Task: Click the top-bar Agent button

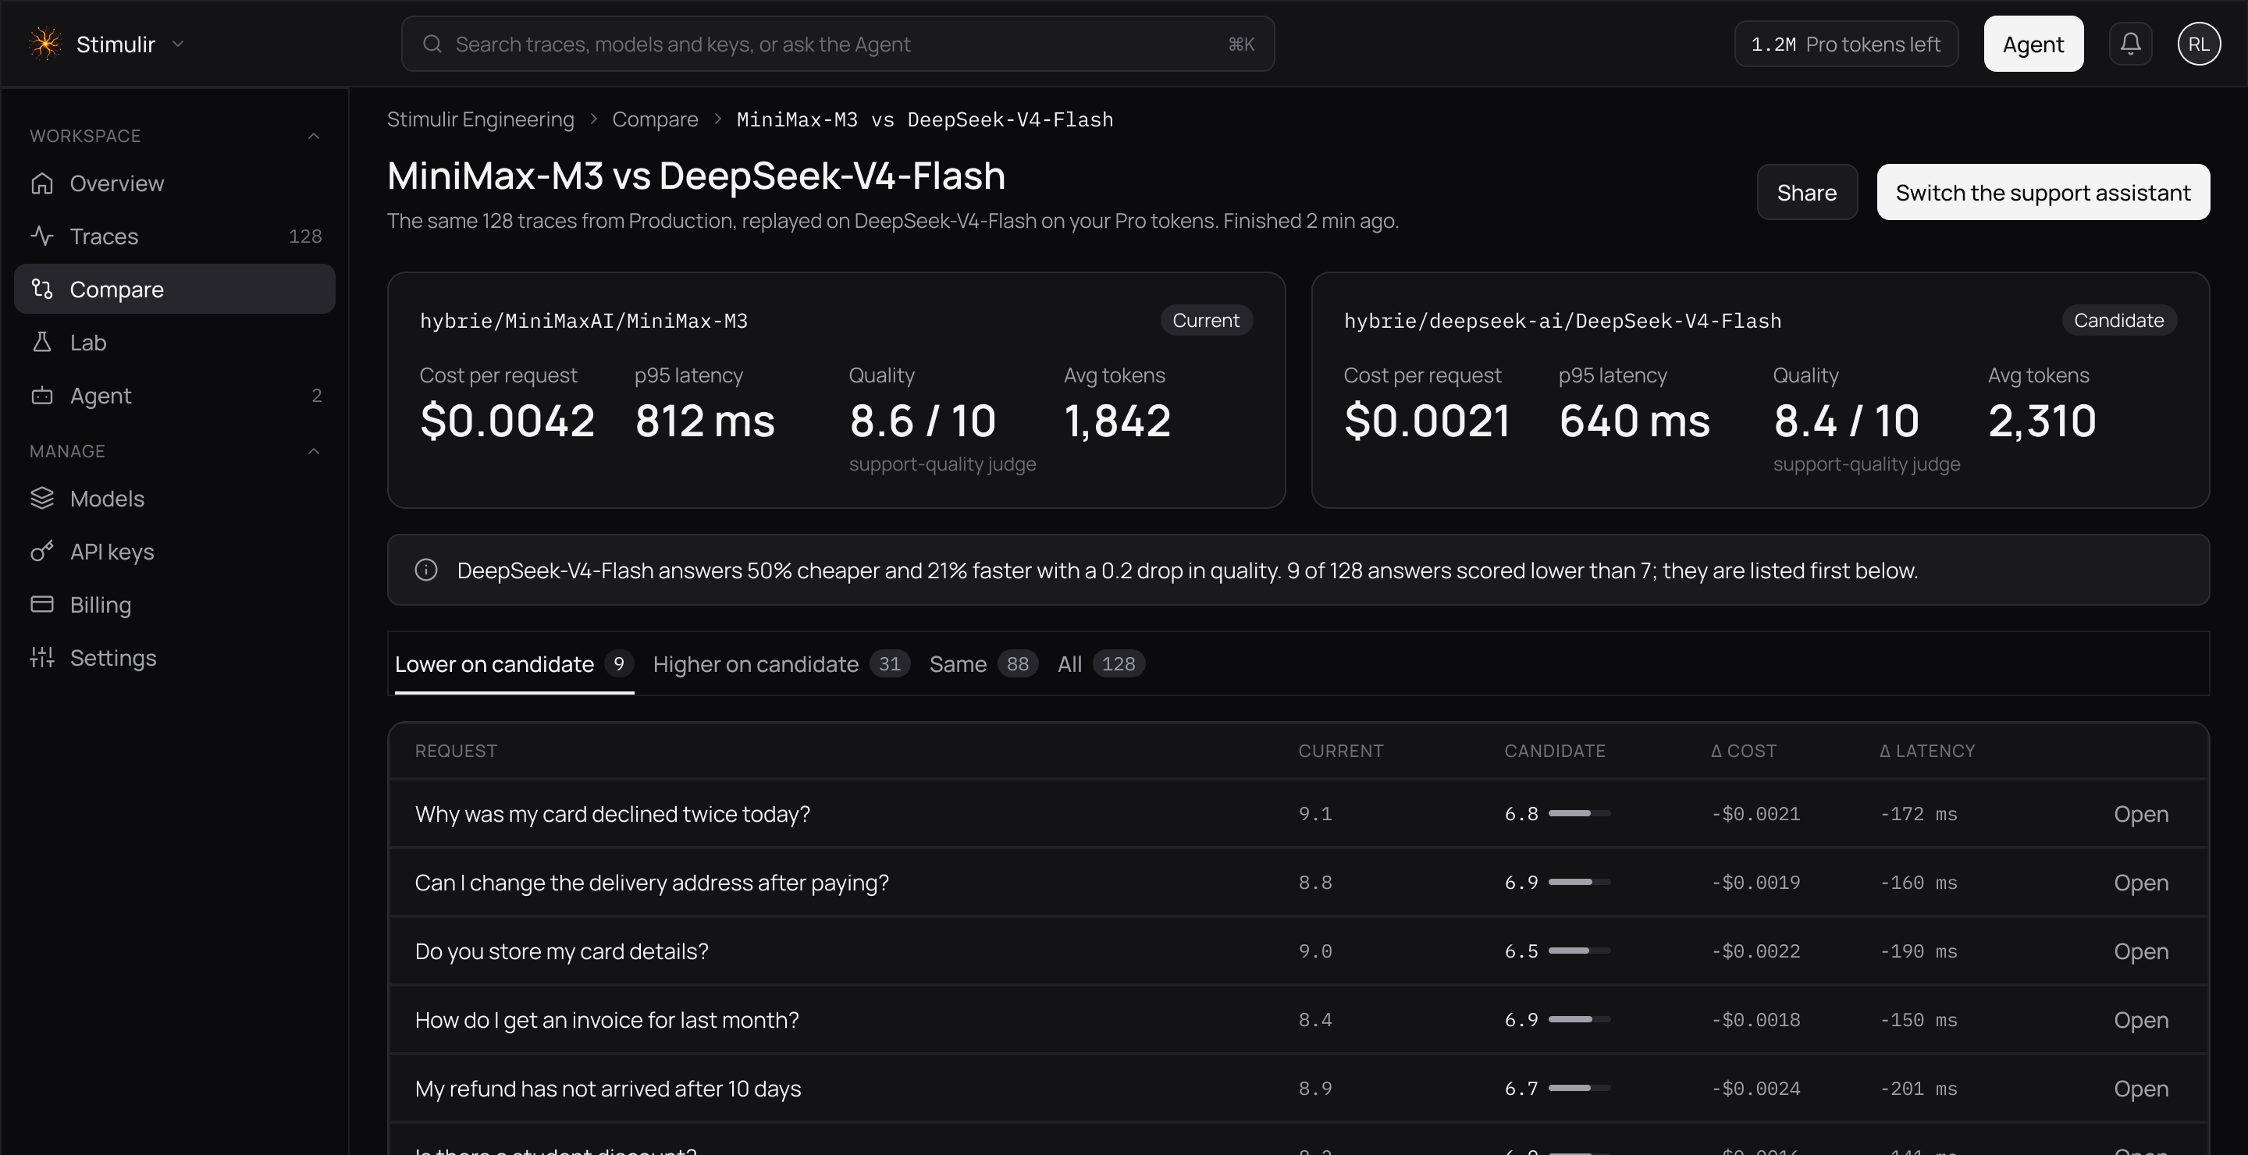Action: point(2033,44)
